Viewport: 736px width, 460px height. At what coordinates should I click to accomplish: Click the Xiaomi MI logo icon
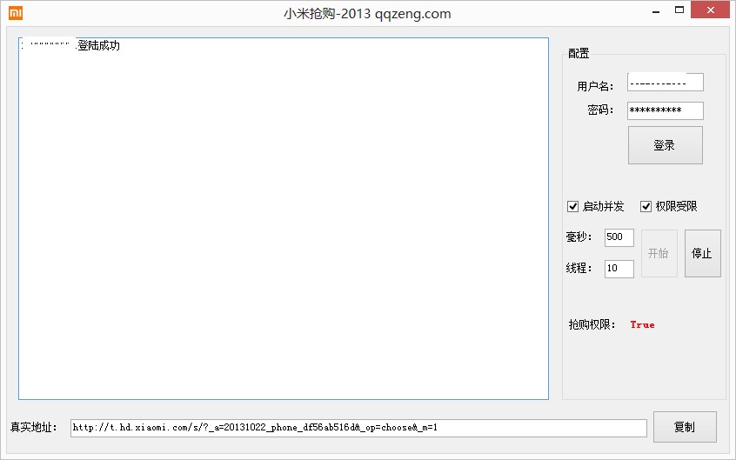[16, 13]
